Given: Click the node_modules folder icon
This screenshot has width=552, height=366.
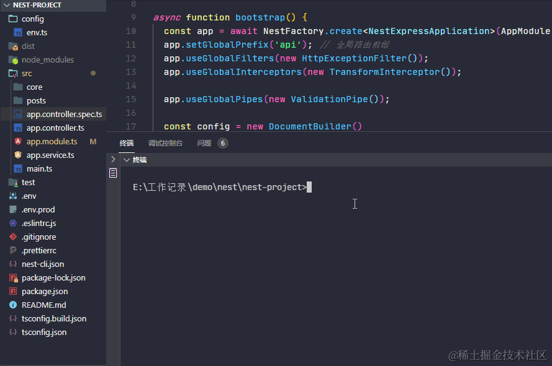Looking at the screenshot, I should (x=13, y=59).
